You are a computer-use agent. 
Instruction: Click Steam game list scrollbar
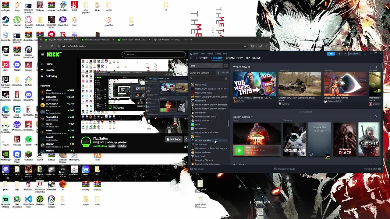(228, 123)
